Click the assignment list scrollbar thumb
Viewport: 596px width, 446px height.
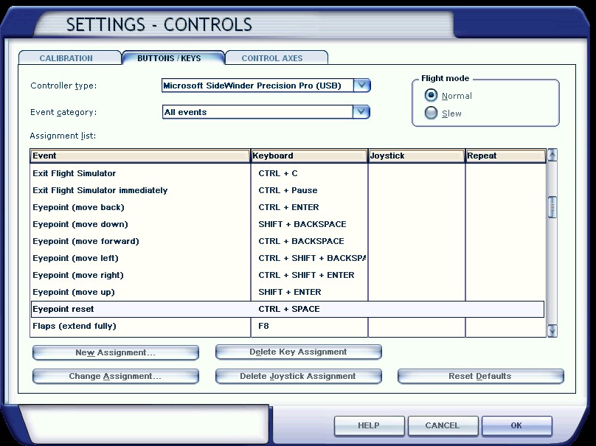(x=552, y=207)
